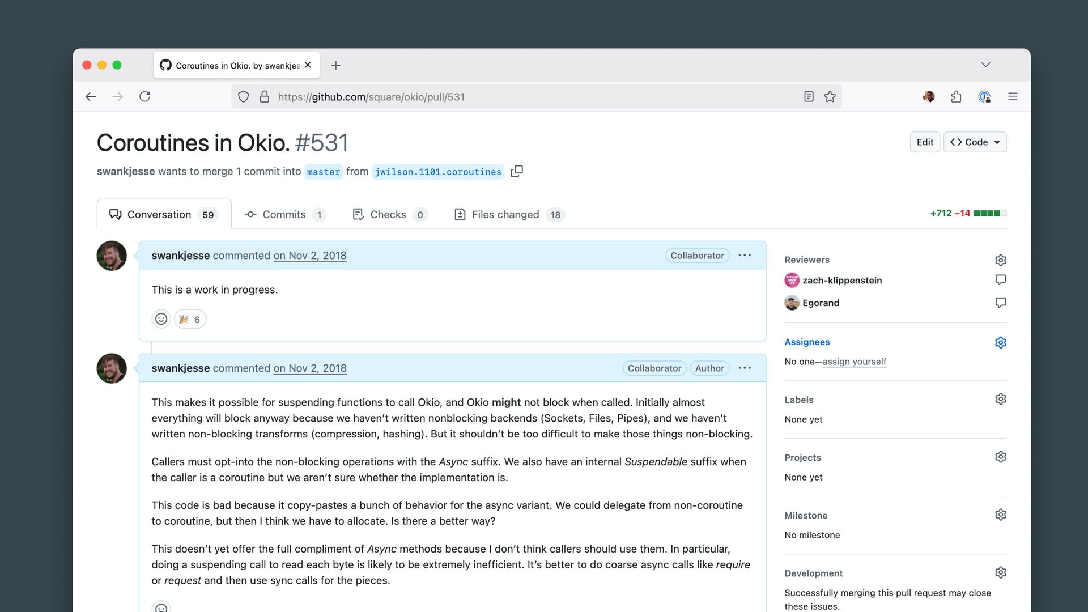
Task: Click the Assignees heading
Action: (x=807, y=342)
